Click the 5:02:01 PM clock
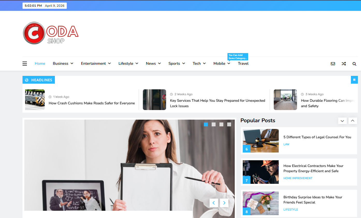Viewport: 361px width, 218px height. 33,6
